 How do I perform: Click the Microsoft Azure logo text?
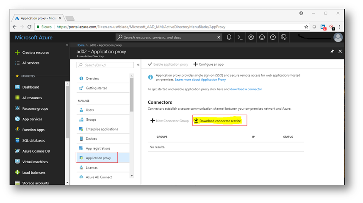coord(33,38)
